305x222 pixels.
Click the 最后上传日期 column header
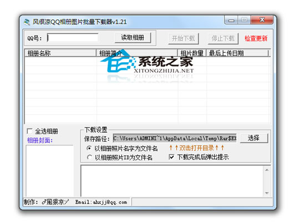237,53
